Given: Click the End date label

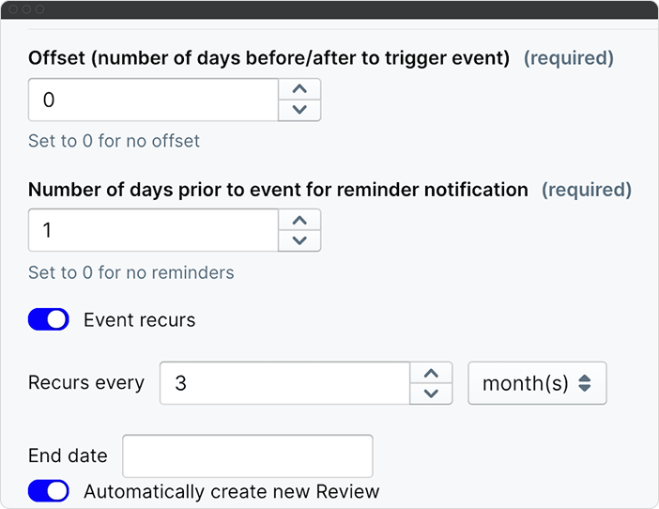Looking at the screenshot, I should click(68, 456).
